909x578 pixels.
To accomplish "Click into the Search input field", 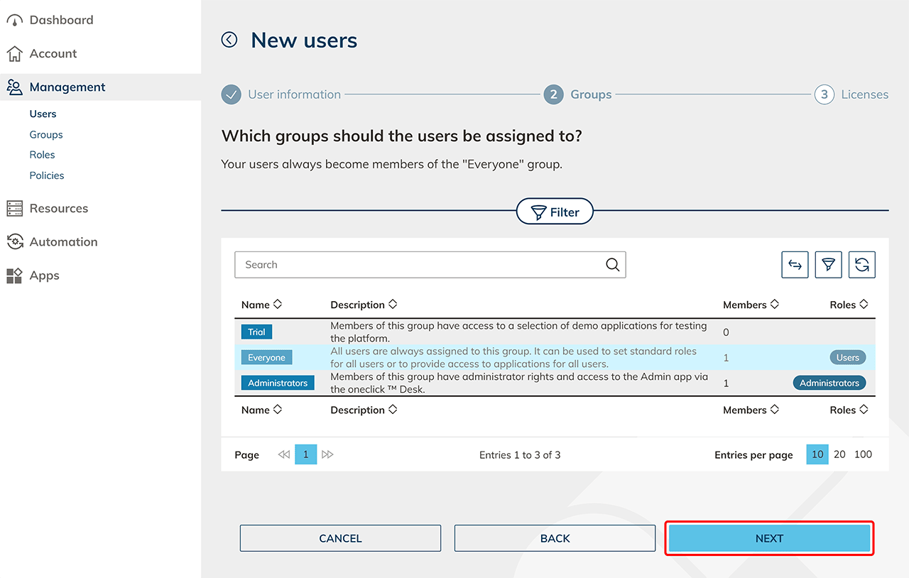I will tap(419, 265).
